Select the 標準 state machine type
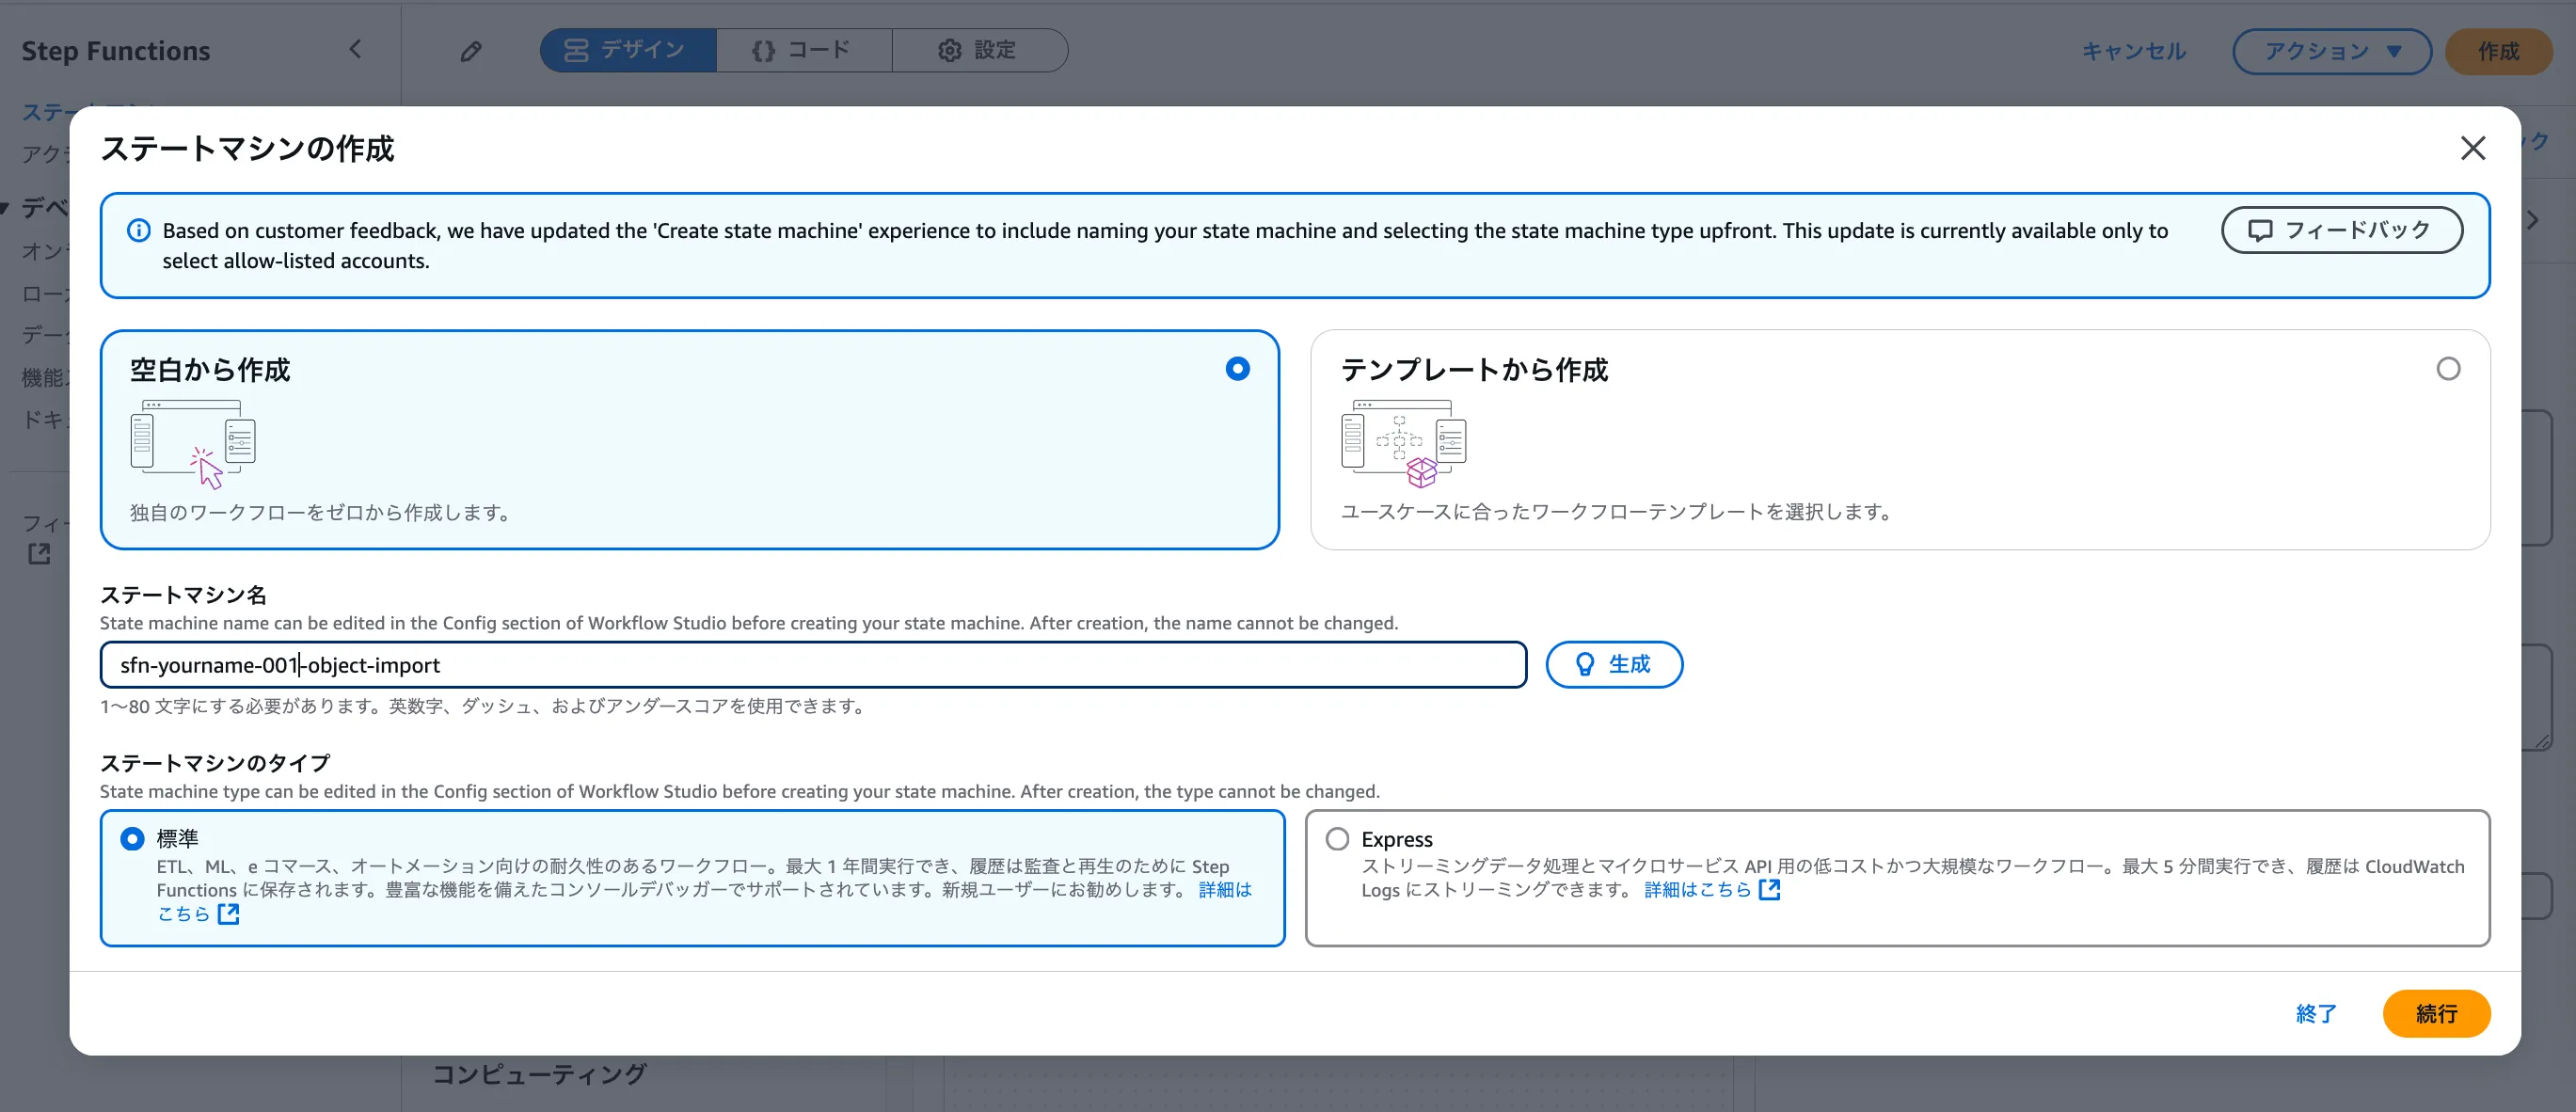2576x1112 pixels. click(x=132, y=839)
